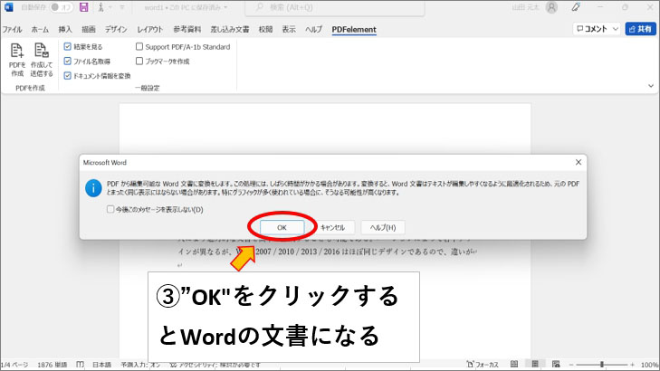The image size is (660, 371).
Task: Toggle the 結果を見る checkbox
Action: point(67,47)
